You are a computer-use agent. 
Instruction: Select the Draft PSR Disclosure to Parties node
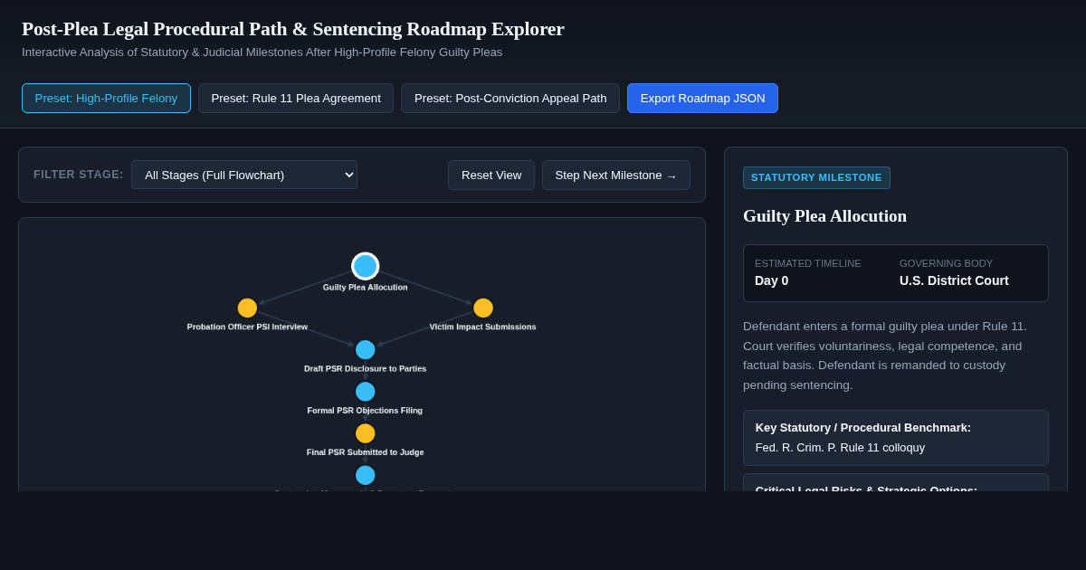pyautogui.click(x=365, y=349)
